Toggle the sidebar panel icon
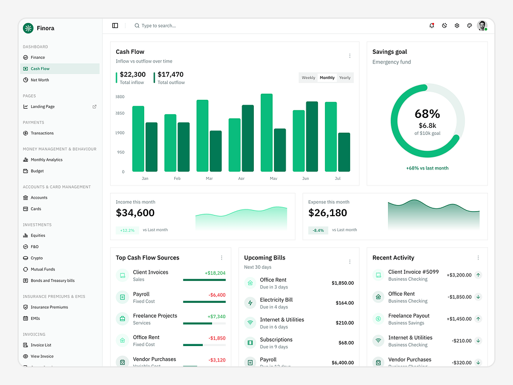 point(115,26)
